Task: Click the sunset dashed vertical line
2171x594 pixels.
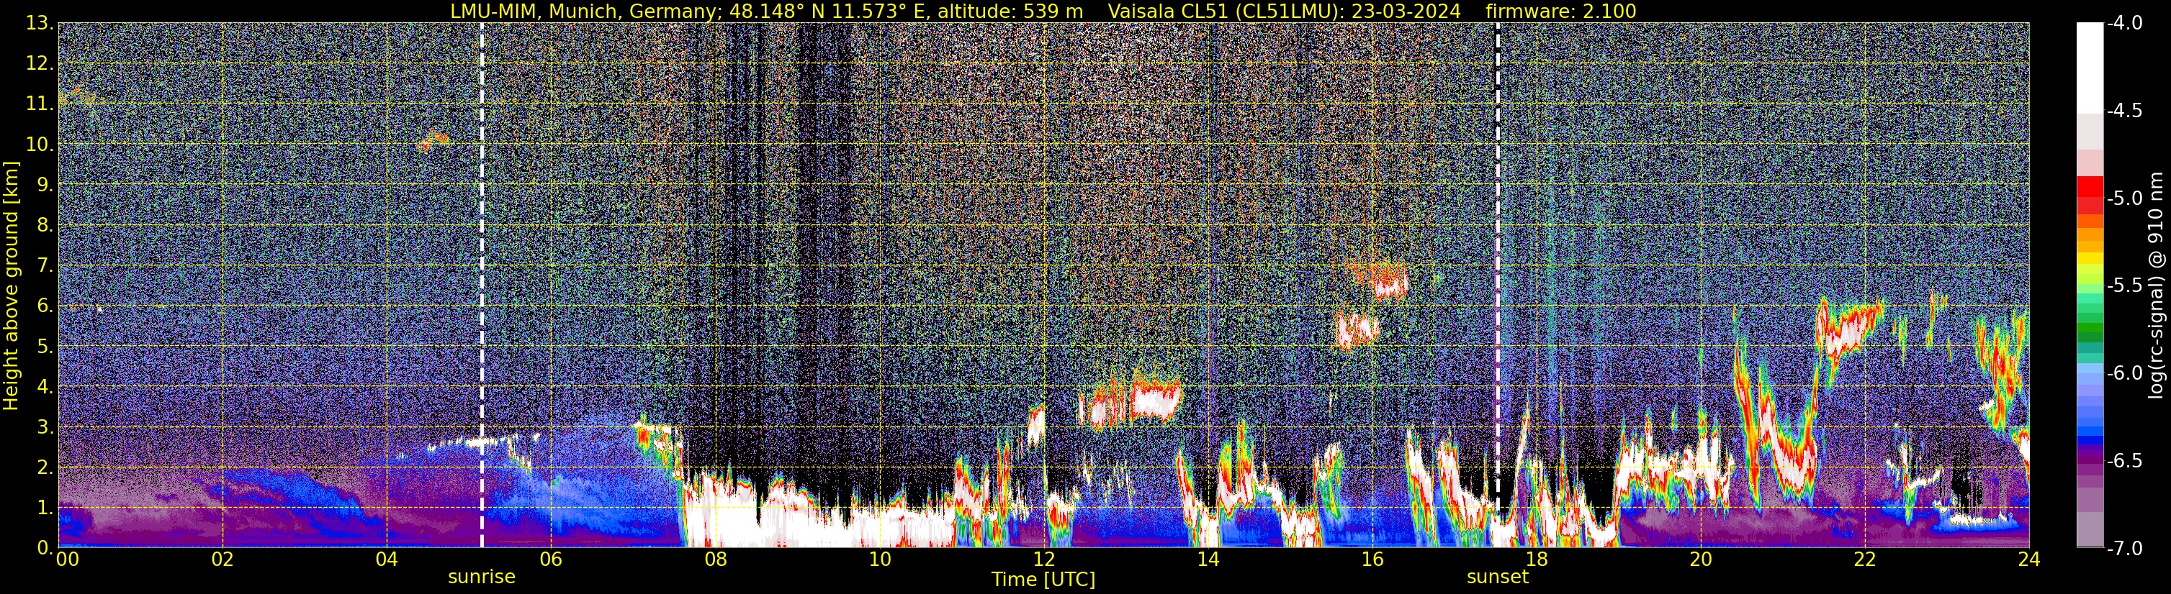Action: [x=1498, y=285]
